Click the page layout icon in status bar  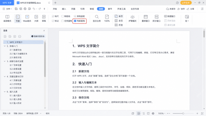[139, 113]
